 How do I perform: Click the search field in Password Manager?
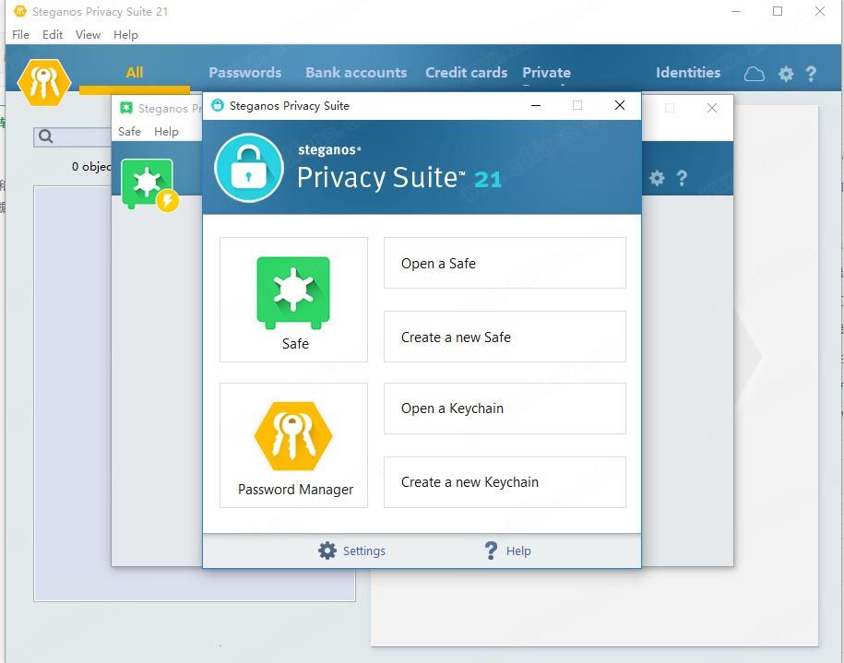(x=73, y=136)
